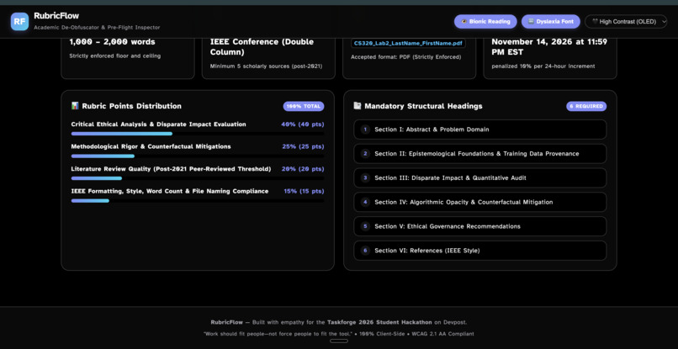Click the number 5 badge for Section V

(x=365, y=226)
